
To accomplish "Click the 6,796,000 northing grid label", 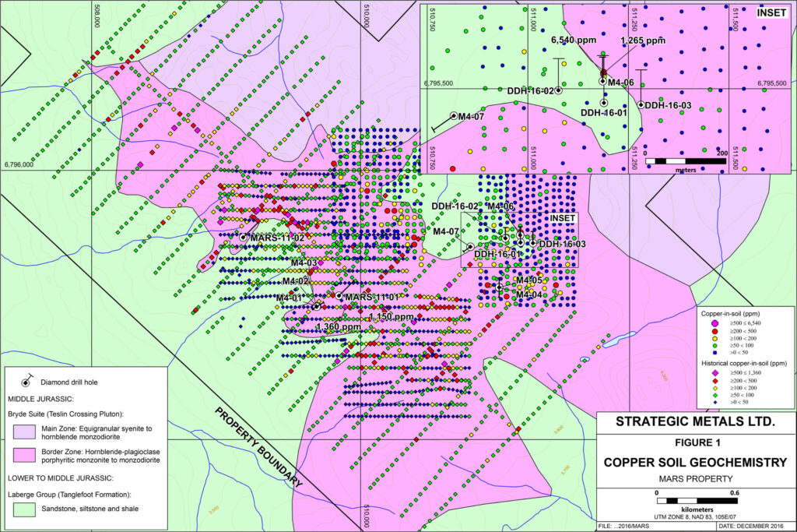I will pos(19,164).
